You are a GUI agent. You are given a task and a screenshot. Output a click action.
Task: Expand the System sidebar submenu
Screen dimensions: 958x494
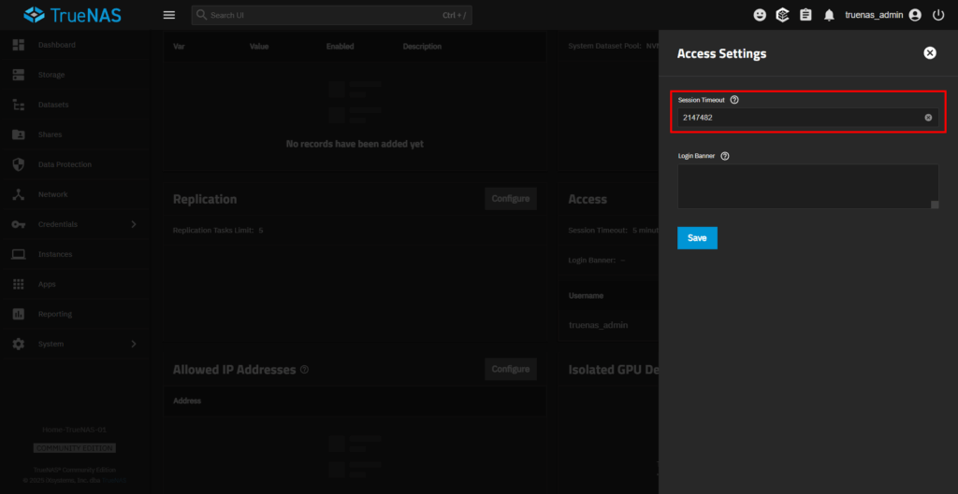point(133,344)
